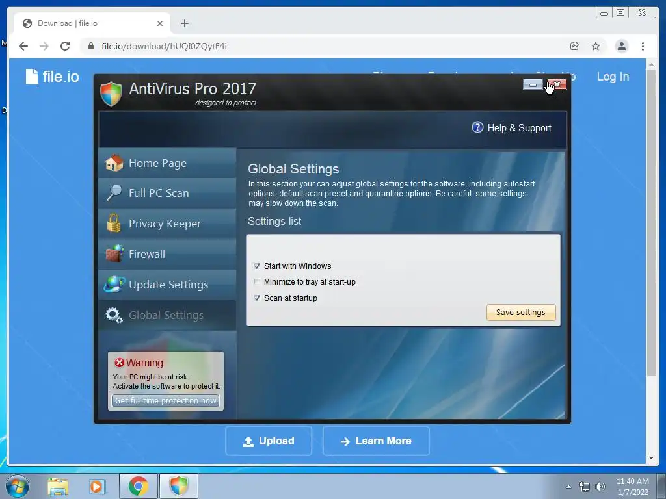The image size is (666, 499).
Task: Open the Chrome profile avatar
Action: click(621, 46)
